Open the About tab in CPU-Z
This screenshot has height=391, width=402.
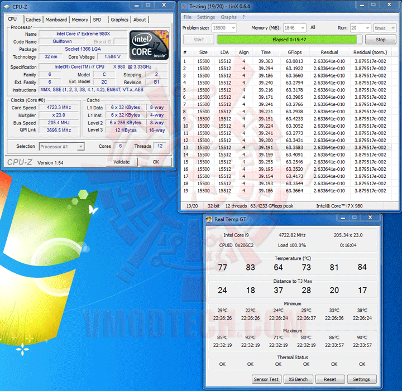click(140, 20)
